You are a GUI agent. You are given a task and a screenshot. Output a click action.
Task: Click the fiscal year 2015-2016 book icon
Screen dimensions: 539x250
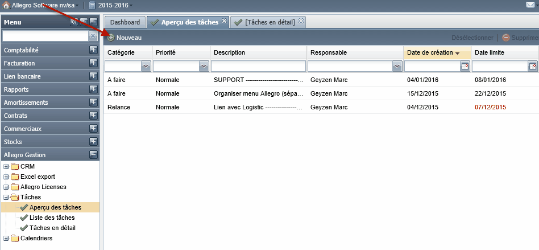click(x=92, y=5)
